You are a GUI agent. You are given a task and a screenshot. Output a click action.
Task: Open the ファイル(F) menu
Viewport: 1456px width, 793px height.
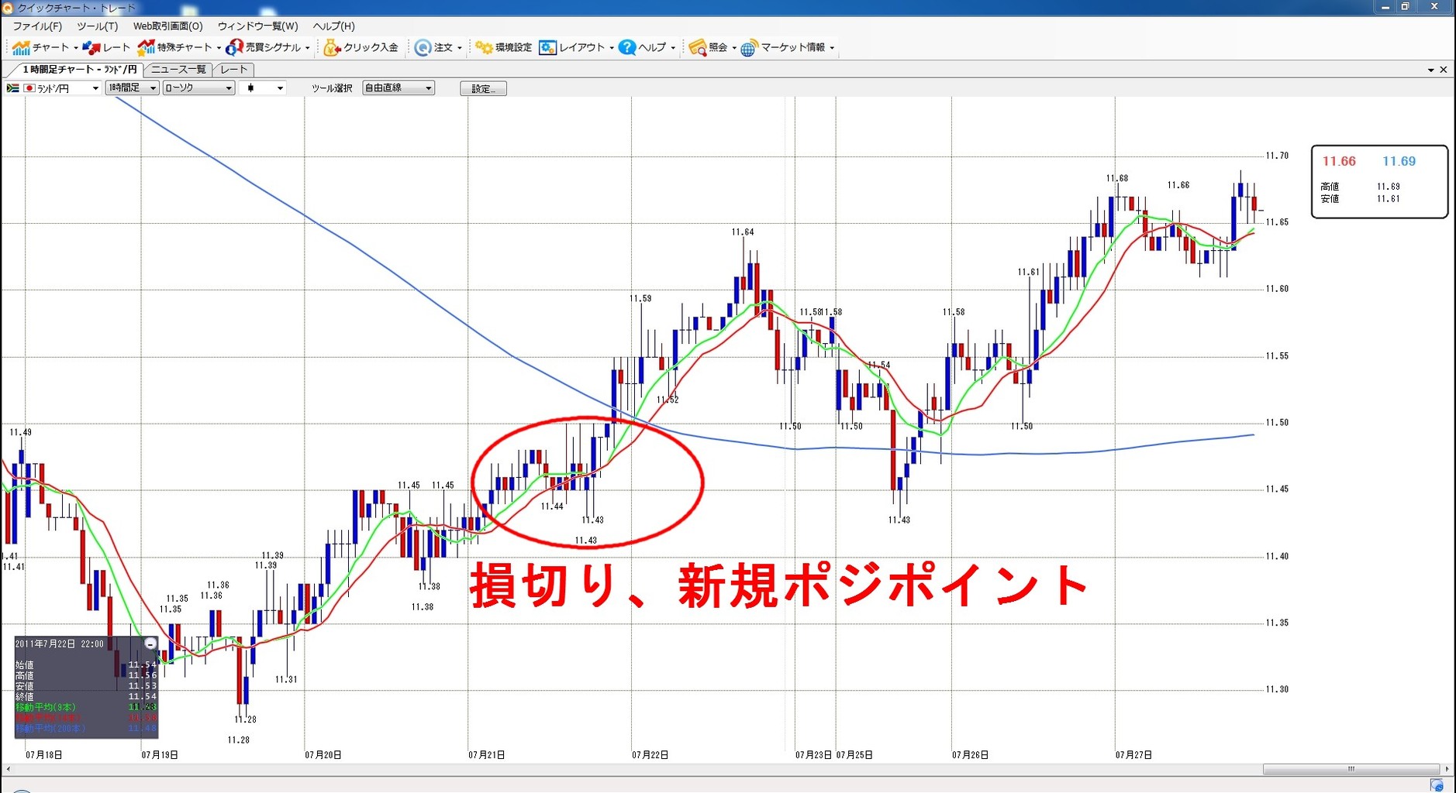coord(37,26)
